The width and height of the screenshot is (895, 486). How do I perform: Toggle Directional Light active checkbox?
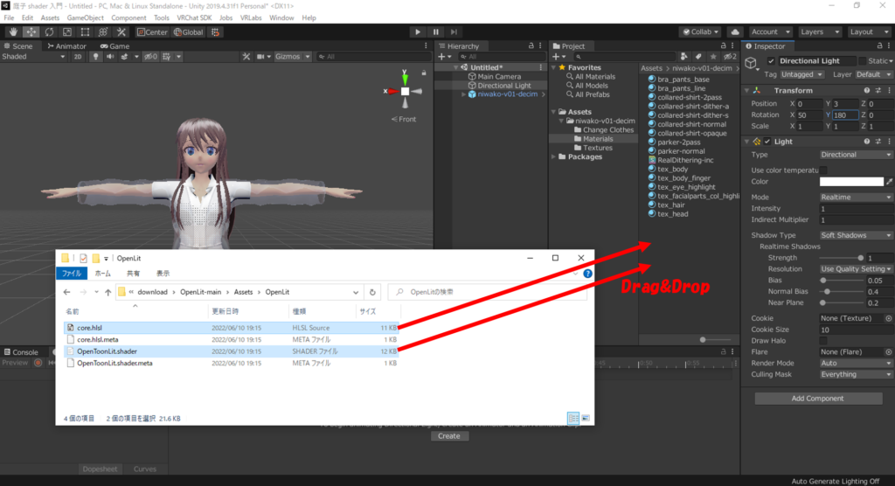point(771,61)
